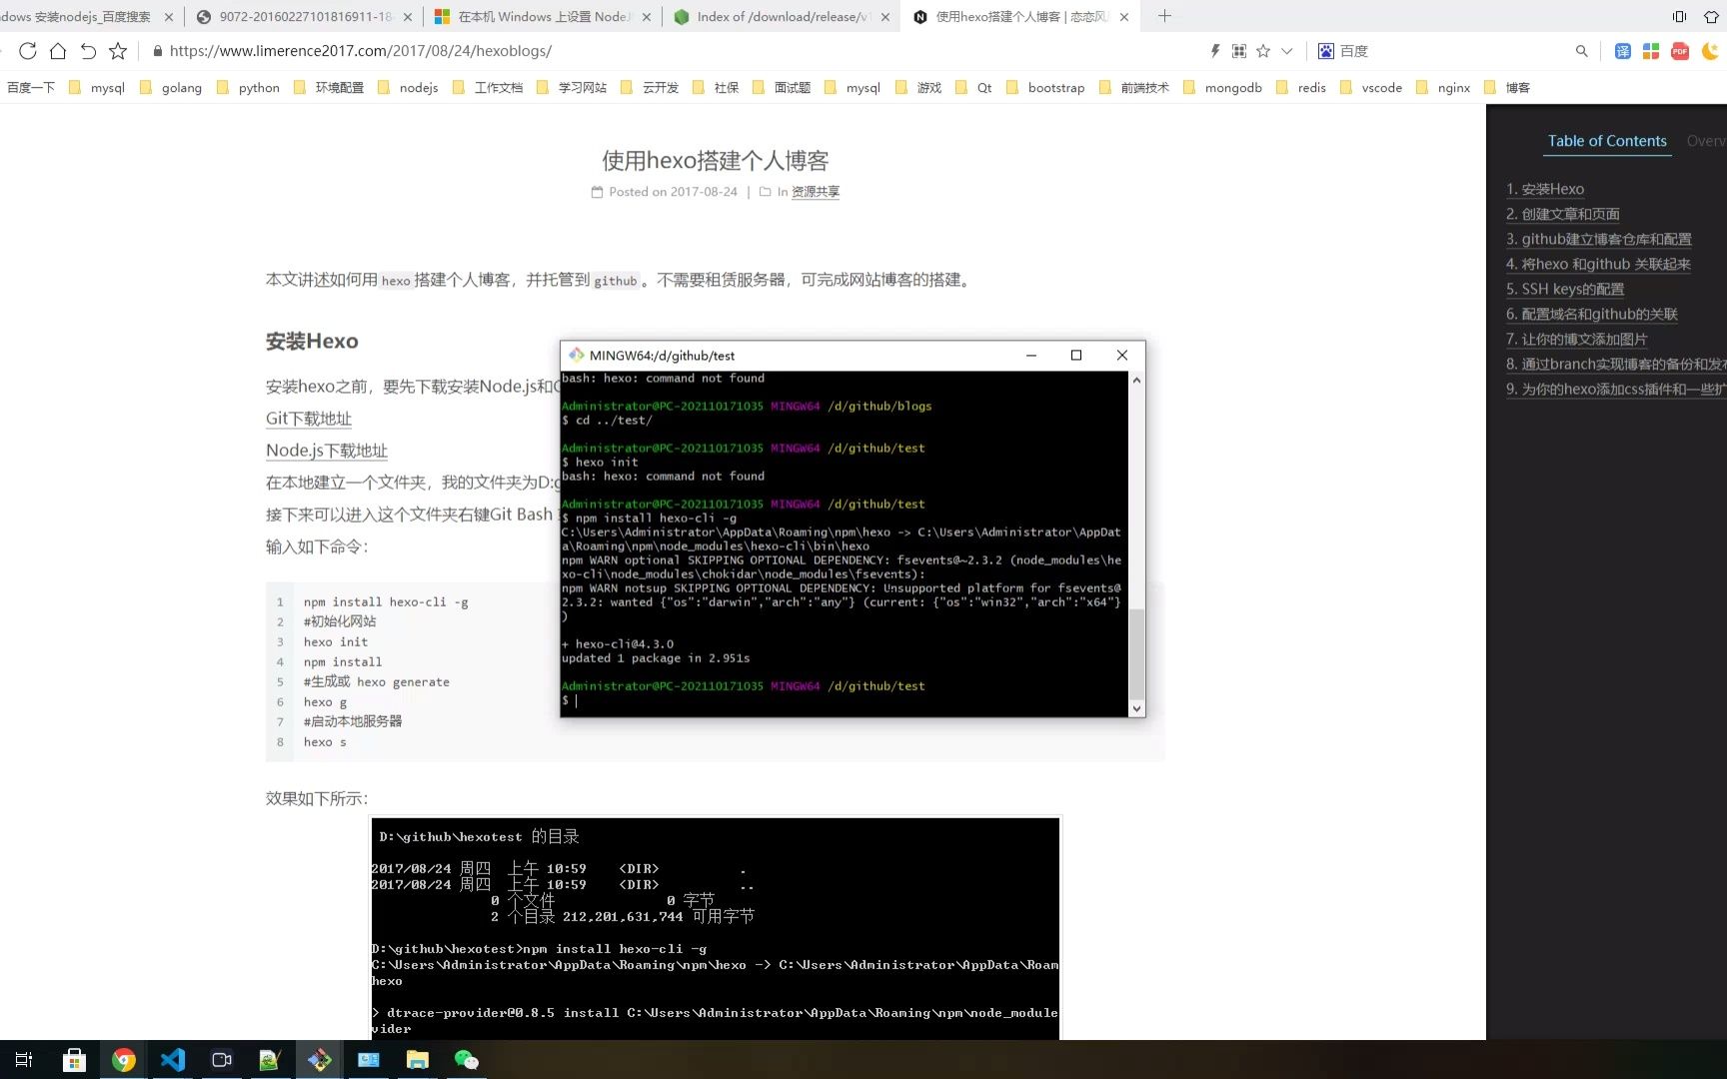
Task: Jump to 2. 创建文章和页面 in contents
Action: 1563,214
